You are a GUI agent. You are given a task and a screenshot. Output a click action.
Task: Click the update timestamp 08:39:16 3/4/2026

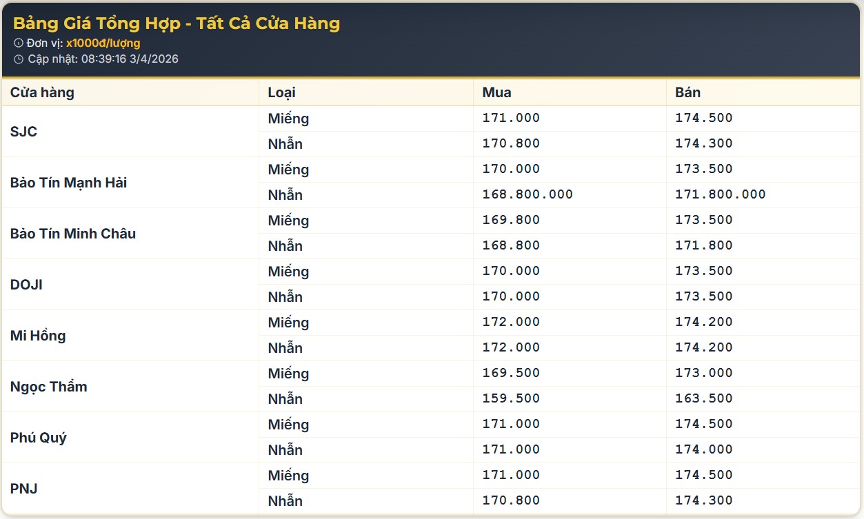coord(130,59)
